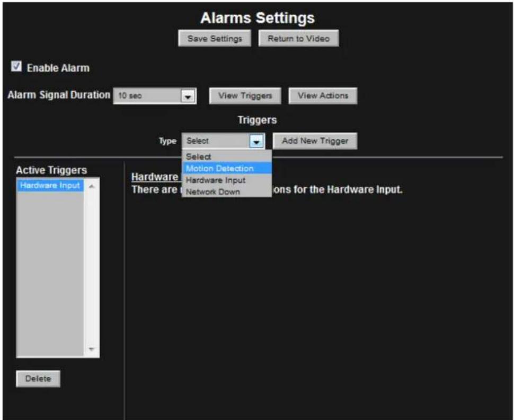514x420 pixels.
Task: Choose Hardware Input from Type dropdown list
Action: (x=227, y=180)
